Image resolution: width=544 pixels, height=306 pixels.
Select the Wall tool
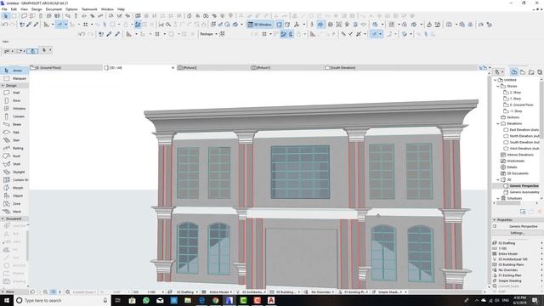pyautogui.click(x=14, y=93)
